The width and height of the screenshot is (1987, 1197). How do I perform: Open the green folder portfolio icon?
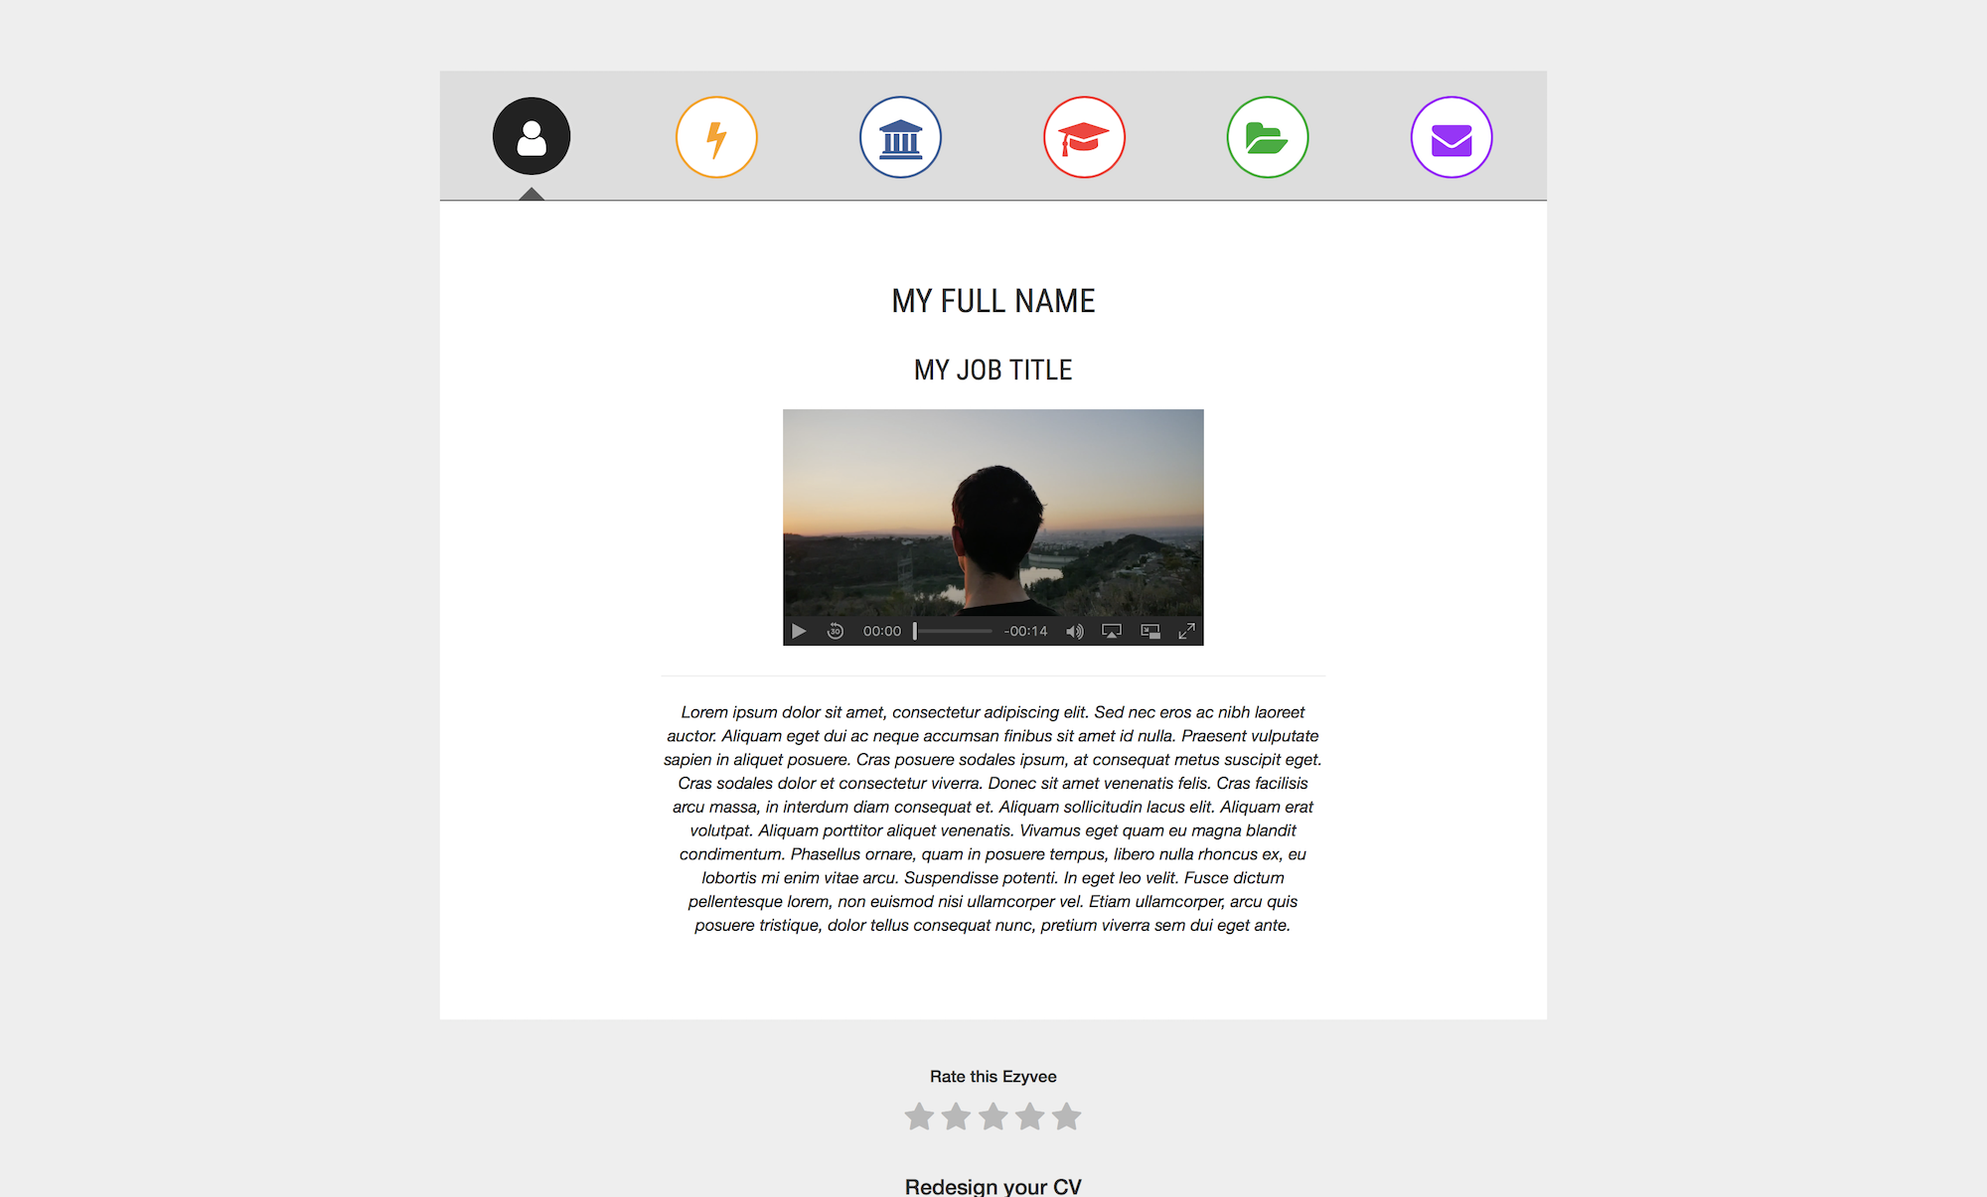(1268, 137)
